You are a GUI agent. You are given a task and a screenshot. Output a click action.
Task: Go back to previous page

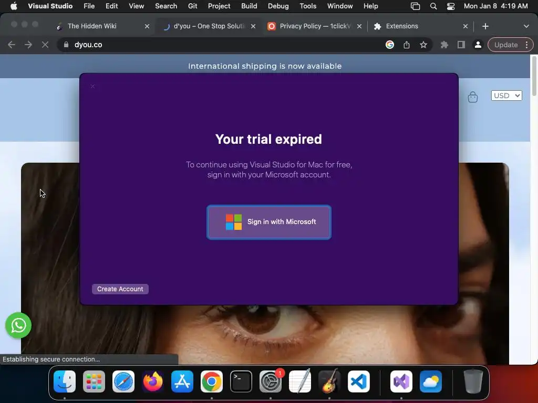[12, 45]
